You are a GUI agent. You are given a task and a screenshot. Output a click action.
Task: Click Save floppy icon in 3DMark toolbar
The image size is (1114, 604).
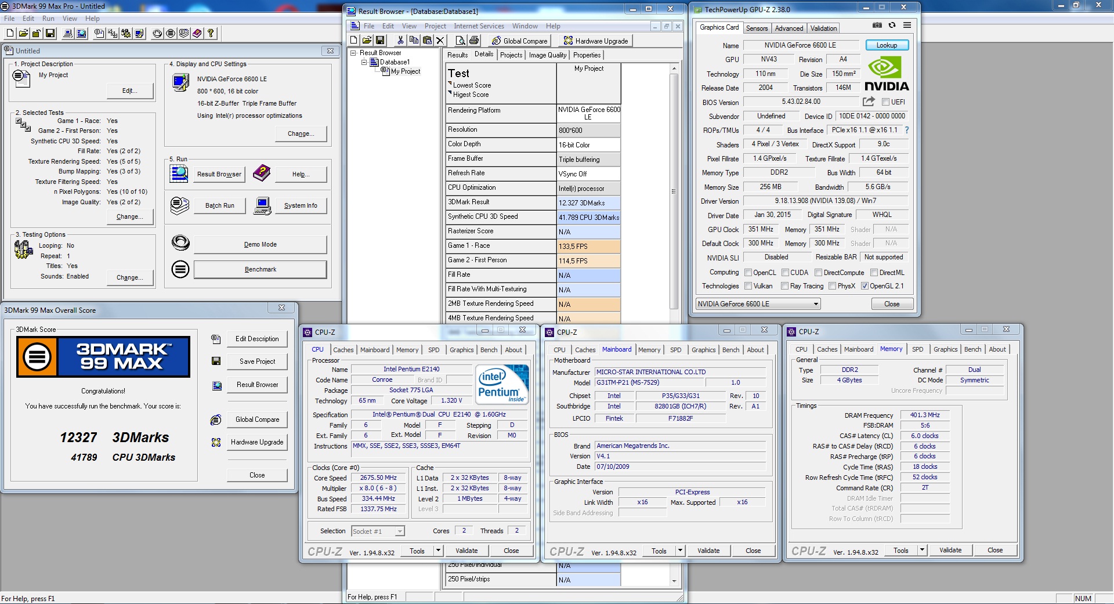click(x=50, y=33)
